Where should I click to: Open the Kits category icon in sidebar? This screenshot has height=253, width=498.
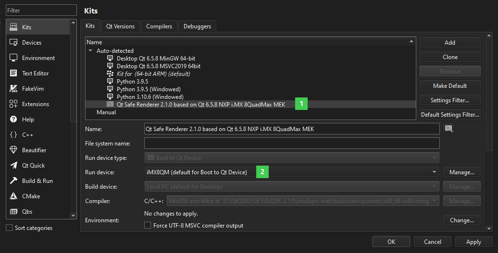(13, 27)
